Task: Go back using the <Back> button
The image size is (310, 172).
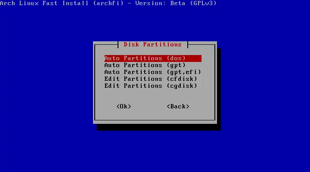Action: click(x=178, y=107)
